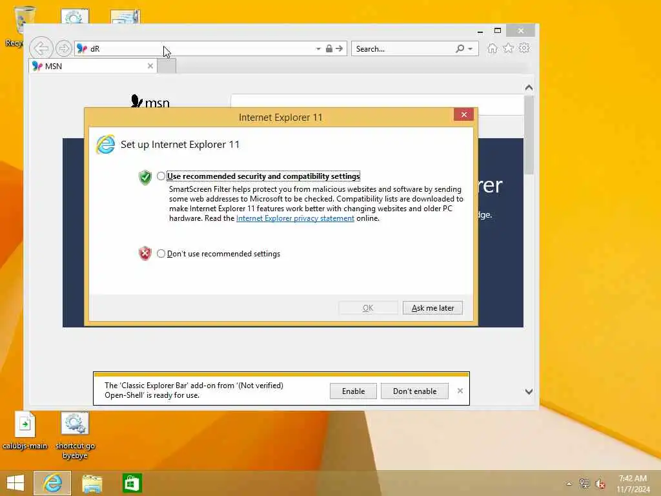Click the Home icon in toolbar
This screenshot has width=661, height=496.
tap(492, 48)
